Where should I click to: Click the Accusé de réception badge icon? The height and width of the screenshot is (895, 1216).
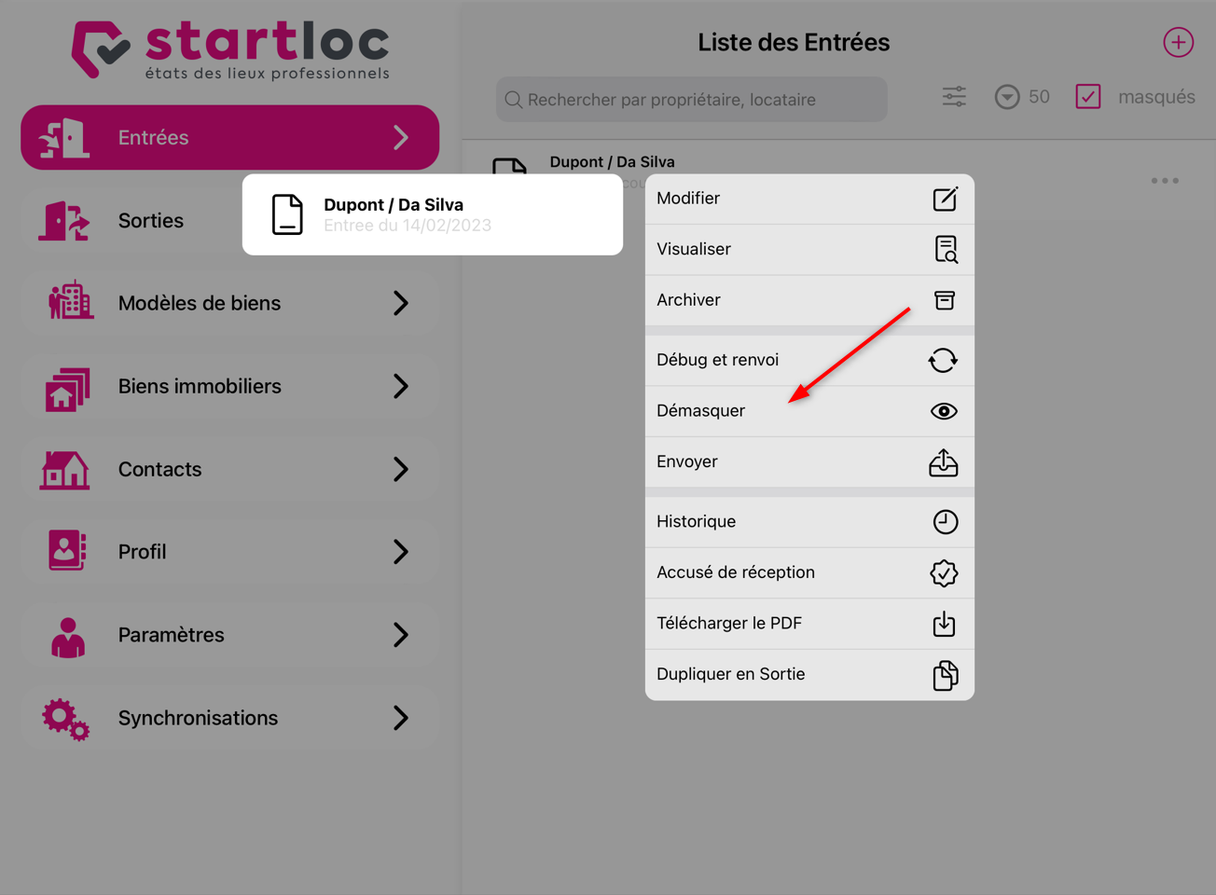point(944,572)
